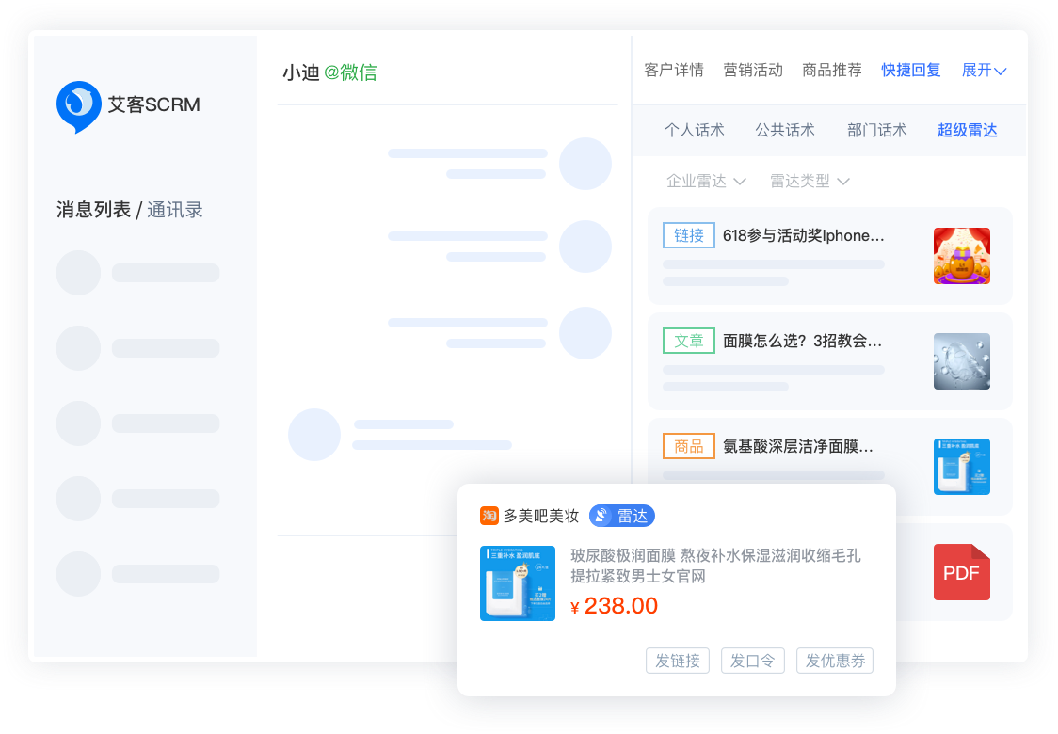Open the 雷达类型 dropdown
Image resolution: width=1058 pixels, height=734 pixels.
810,182
